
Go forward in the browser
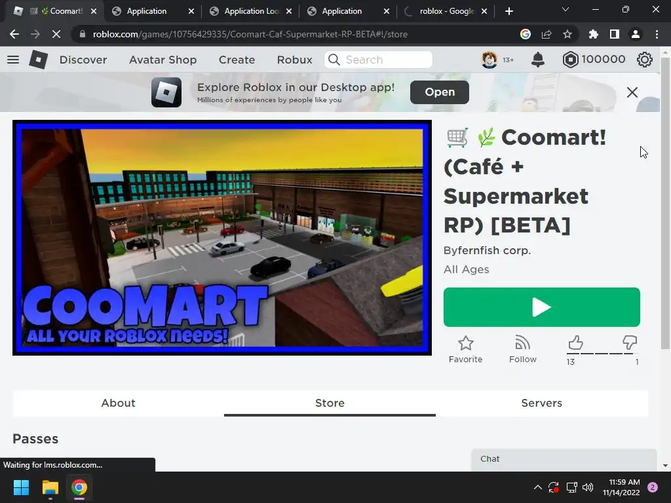pos(35,34)
